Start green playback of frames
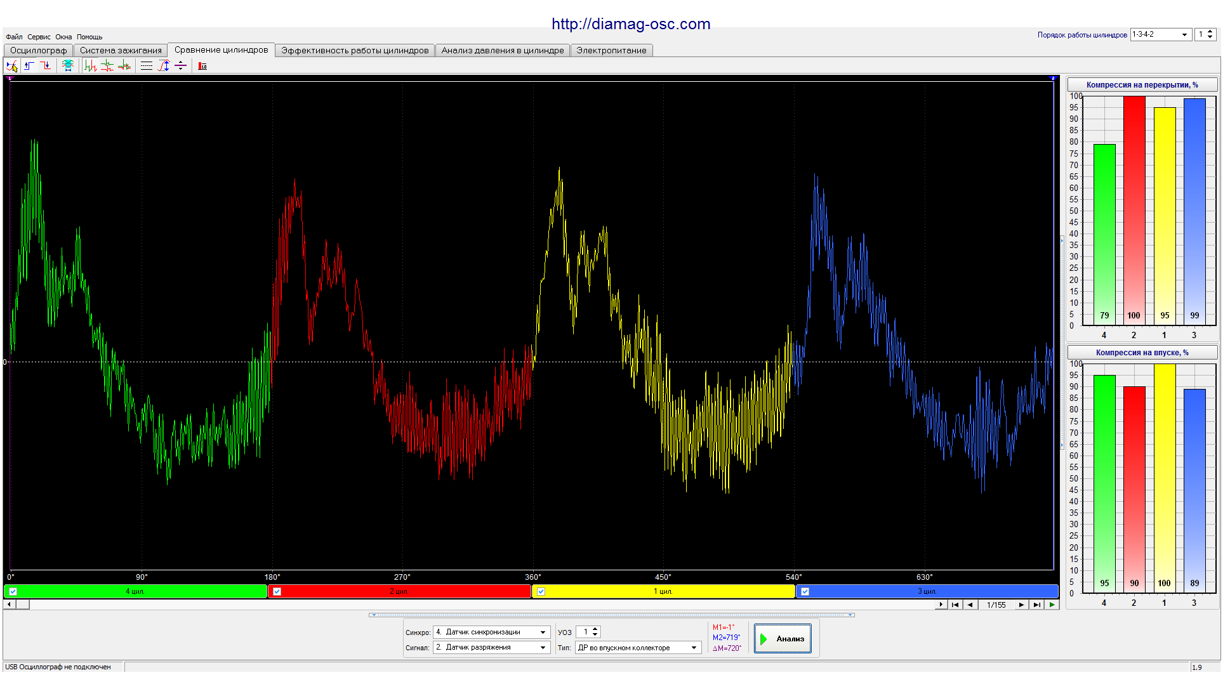This screenshot has height=675, width=1230. point(1052,605)
